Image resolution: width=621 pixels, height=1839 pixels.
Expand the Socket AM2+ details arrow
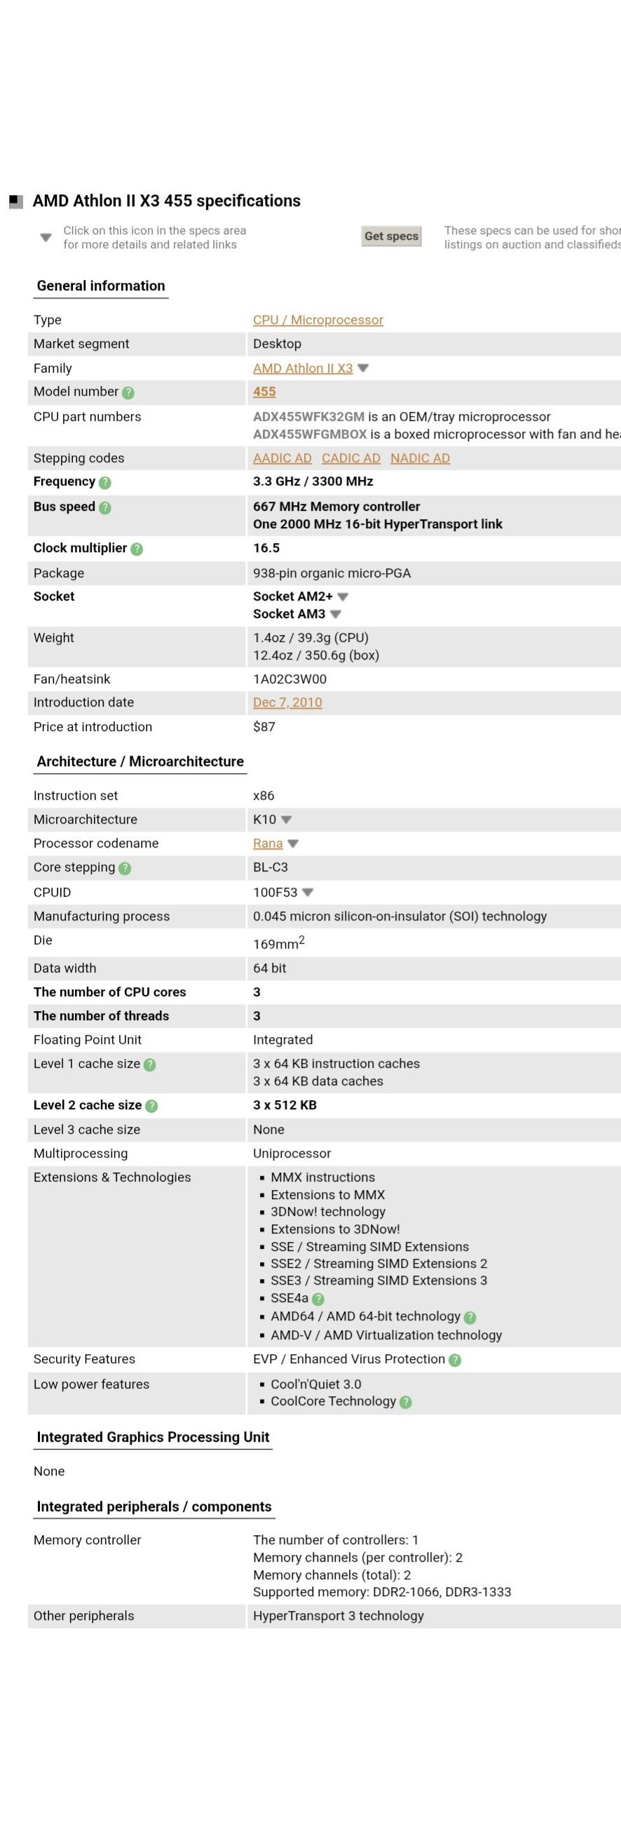(x=343, y=597)
